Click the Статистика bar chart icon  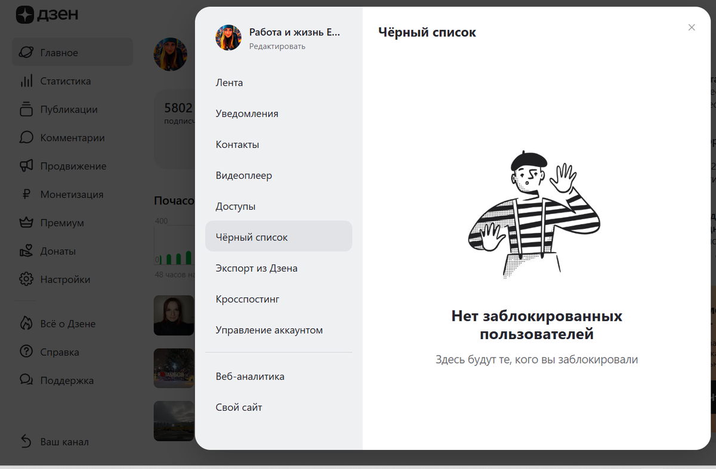(26, 81)
